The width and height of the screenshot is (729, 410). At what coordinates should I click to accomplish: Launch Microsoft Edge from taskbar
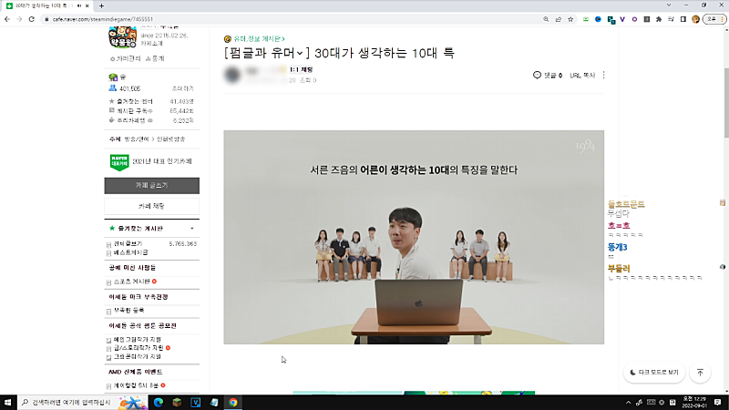[x=158, y=402]
